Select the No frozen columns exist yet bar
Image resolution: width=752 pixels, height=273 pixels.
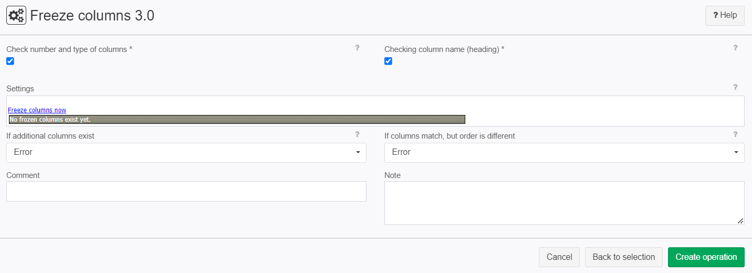pyautogui.click(x=237, y=120)
